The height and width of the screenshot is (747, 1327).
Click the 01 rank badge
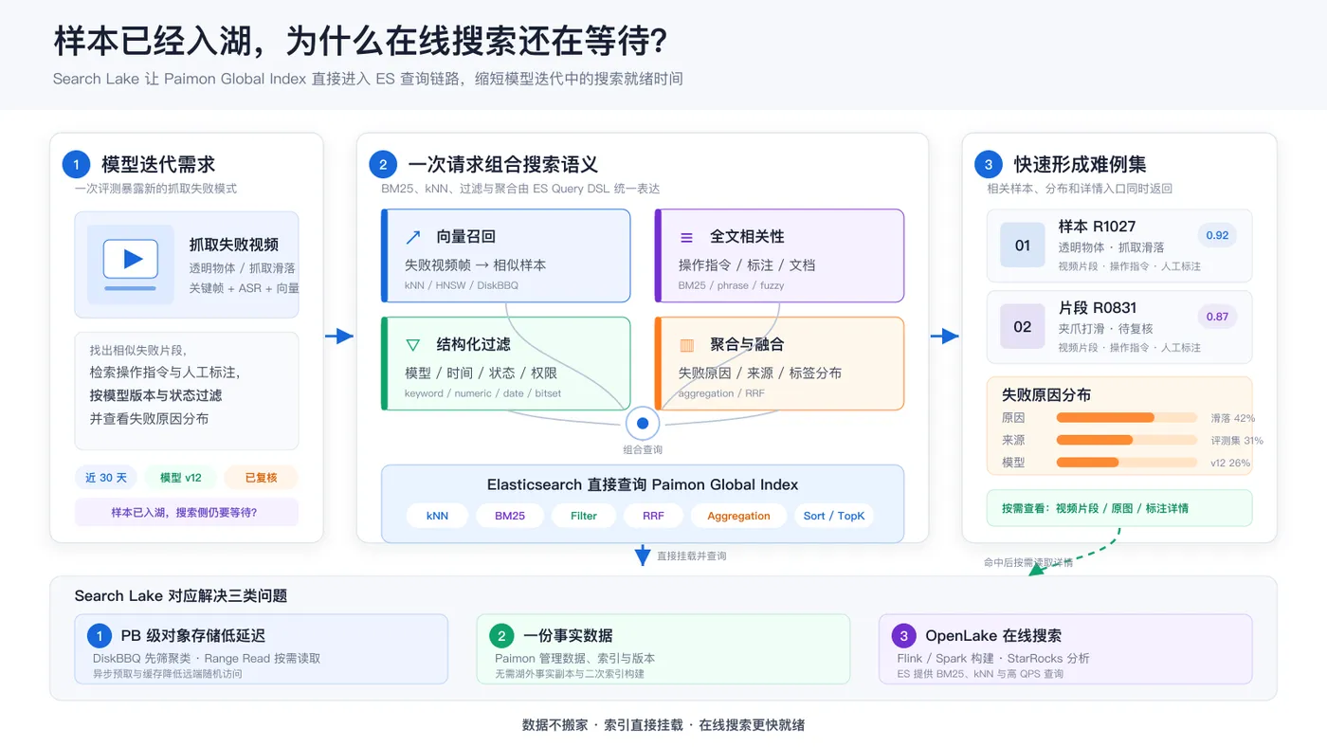1023,246
